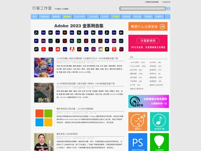Open 最近很多人在找的视频 article title
Screen dimensions: 201x151
[67, 134]
